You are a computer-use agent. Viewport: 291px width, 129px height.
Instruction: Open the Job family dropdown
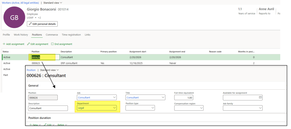click(260, 108)
